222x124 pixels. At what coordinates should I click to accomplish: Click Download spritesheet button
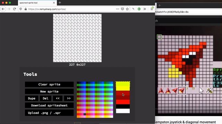49,105
